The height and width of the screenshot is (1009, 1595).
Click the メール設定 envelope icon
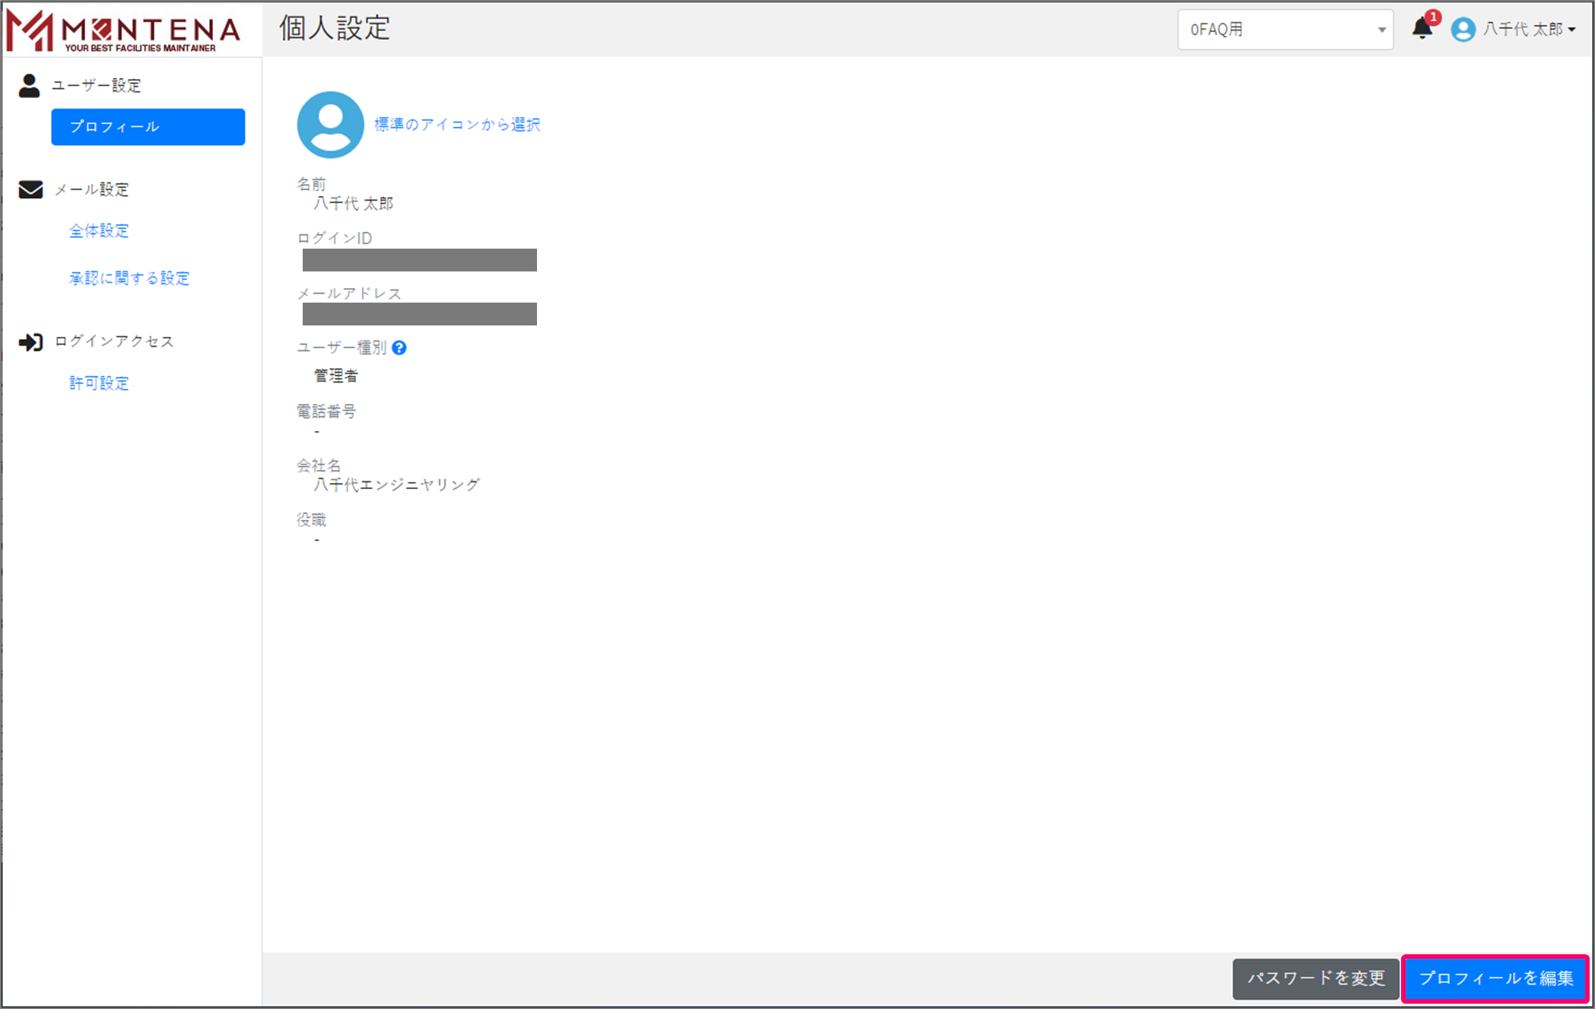click(30, 189)
